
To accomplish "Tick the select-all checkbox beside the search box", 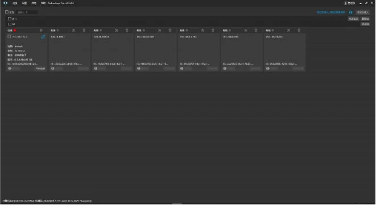I will click(7, 12).
